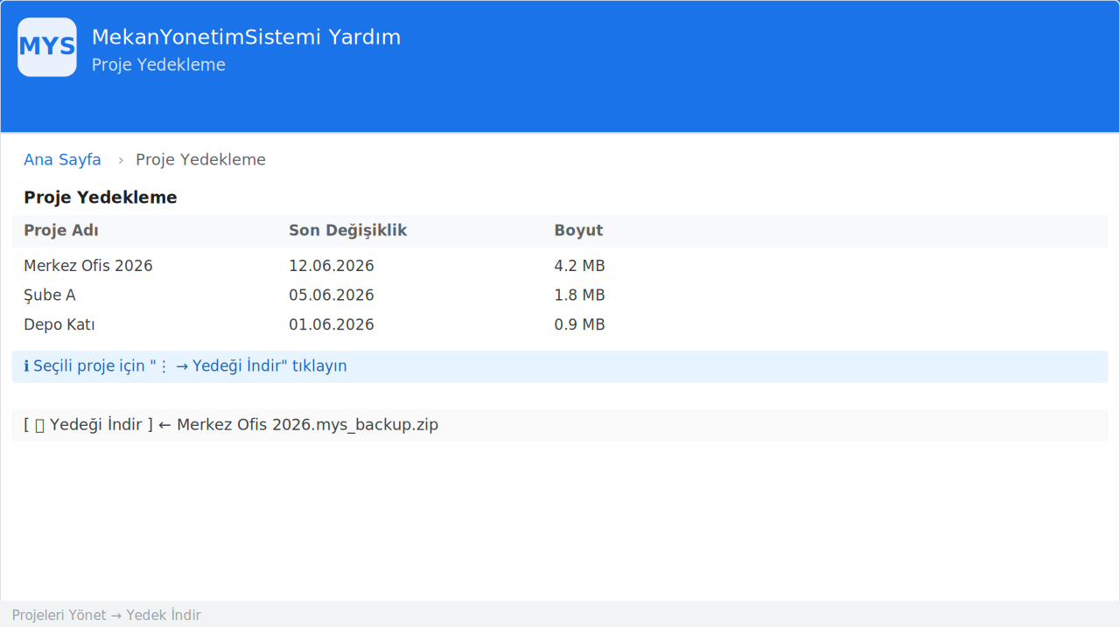Sort by the Son Değişiklik column header

coord(348,231)
